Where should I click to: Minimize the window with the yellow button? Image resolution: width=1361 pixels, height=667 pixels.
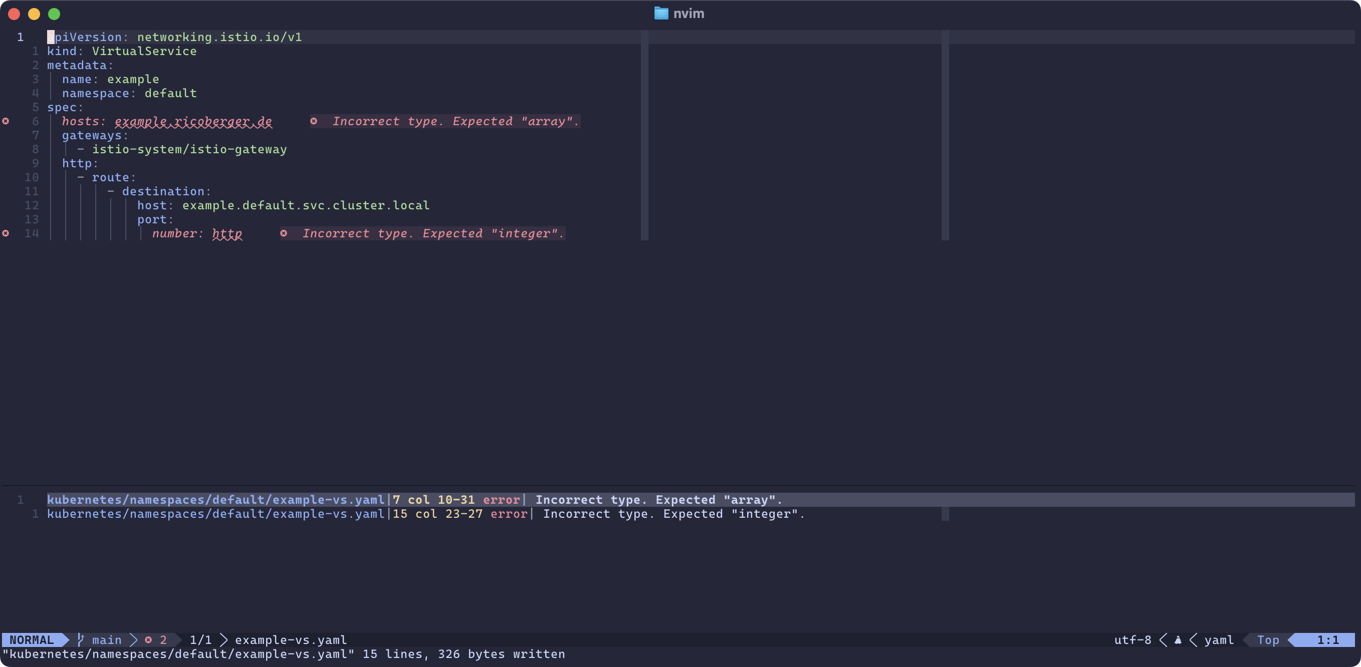click(35, 14)
